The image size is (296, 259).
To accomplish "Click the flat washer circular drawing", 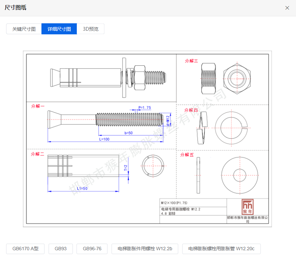I will coord(240,175).
